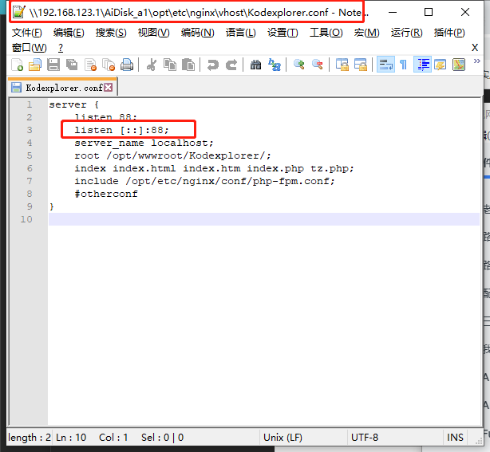Viewport: 490px width, 452px height.
Task: Click the Open file toolbar icon
Action: (x=35, y=65)
